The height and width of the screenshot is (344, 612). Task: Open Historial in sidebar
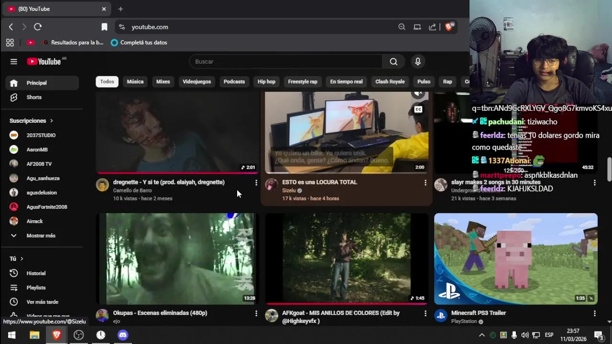(42, 273)
